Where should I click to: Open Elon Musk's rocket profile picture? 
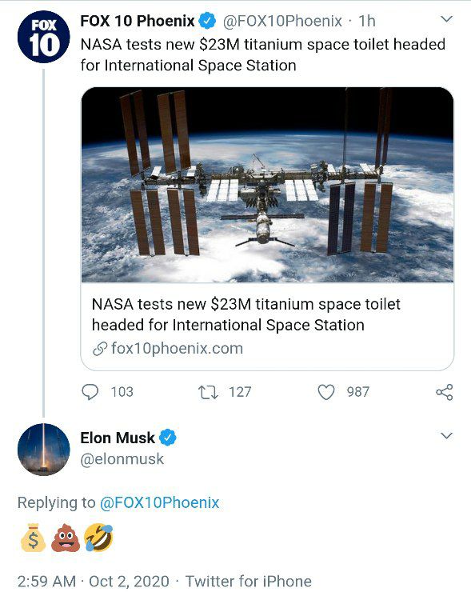(x=43, y=450)
